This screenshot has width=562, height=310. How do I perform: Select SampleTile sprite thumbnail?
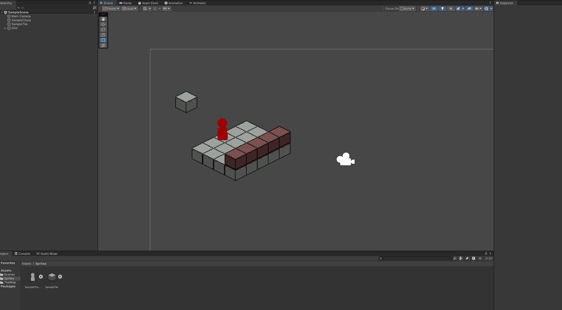pyautogui.click(x=52, y=277)
